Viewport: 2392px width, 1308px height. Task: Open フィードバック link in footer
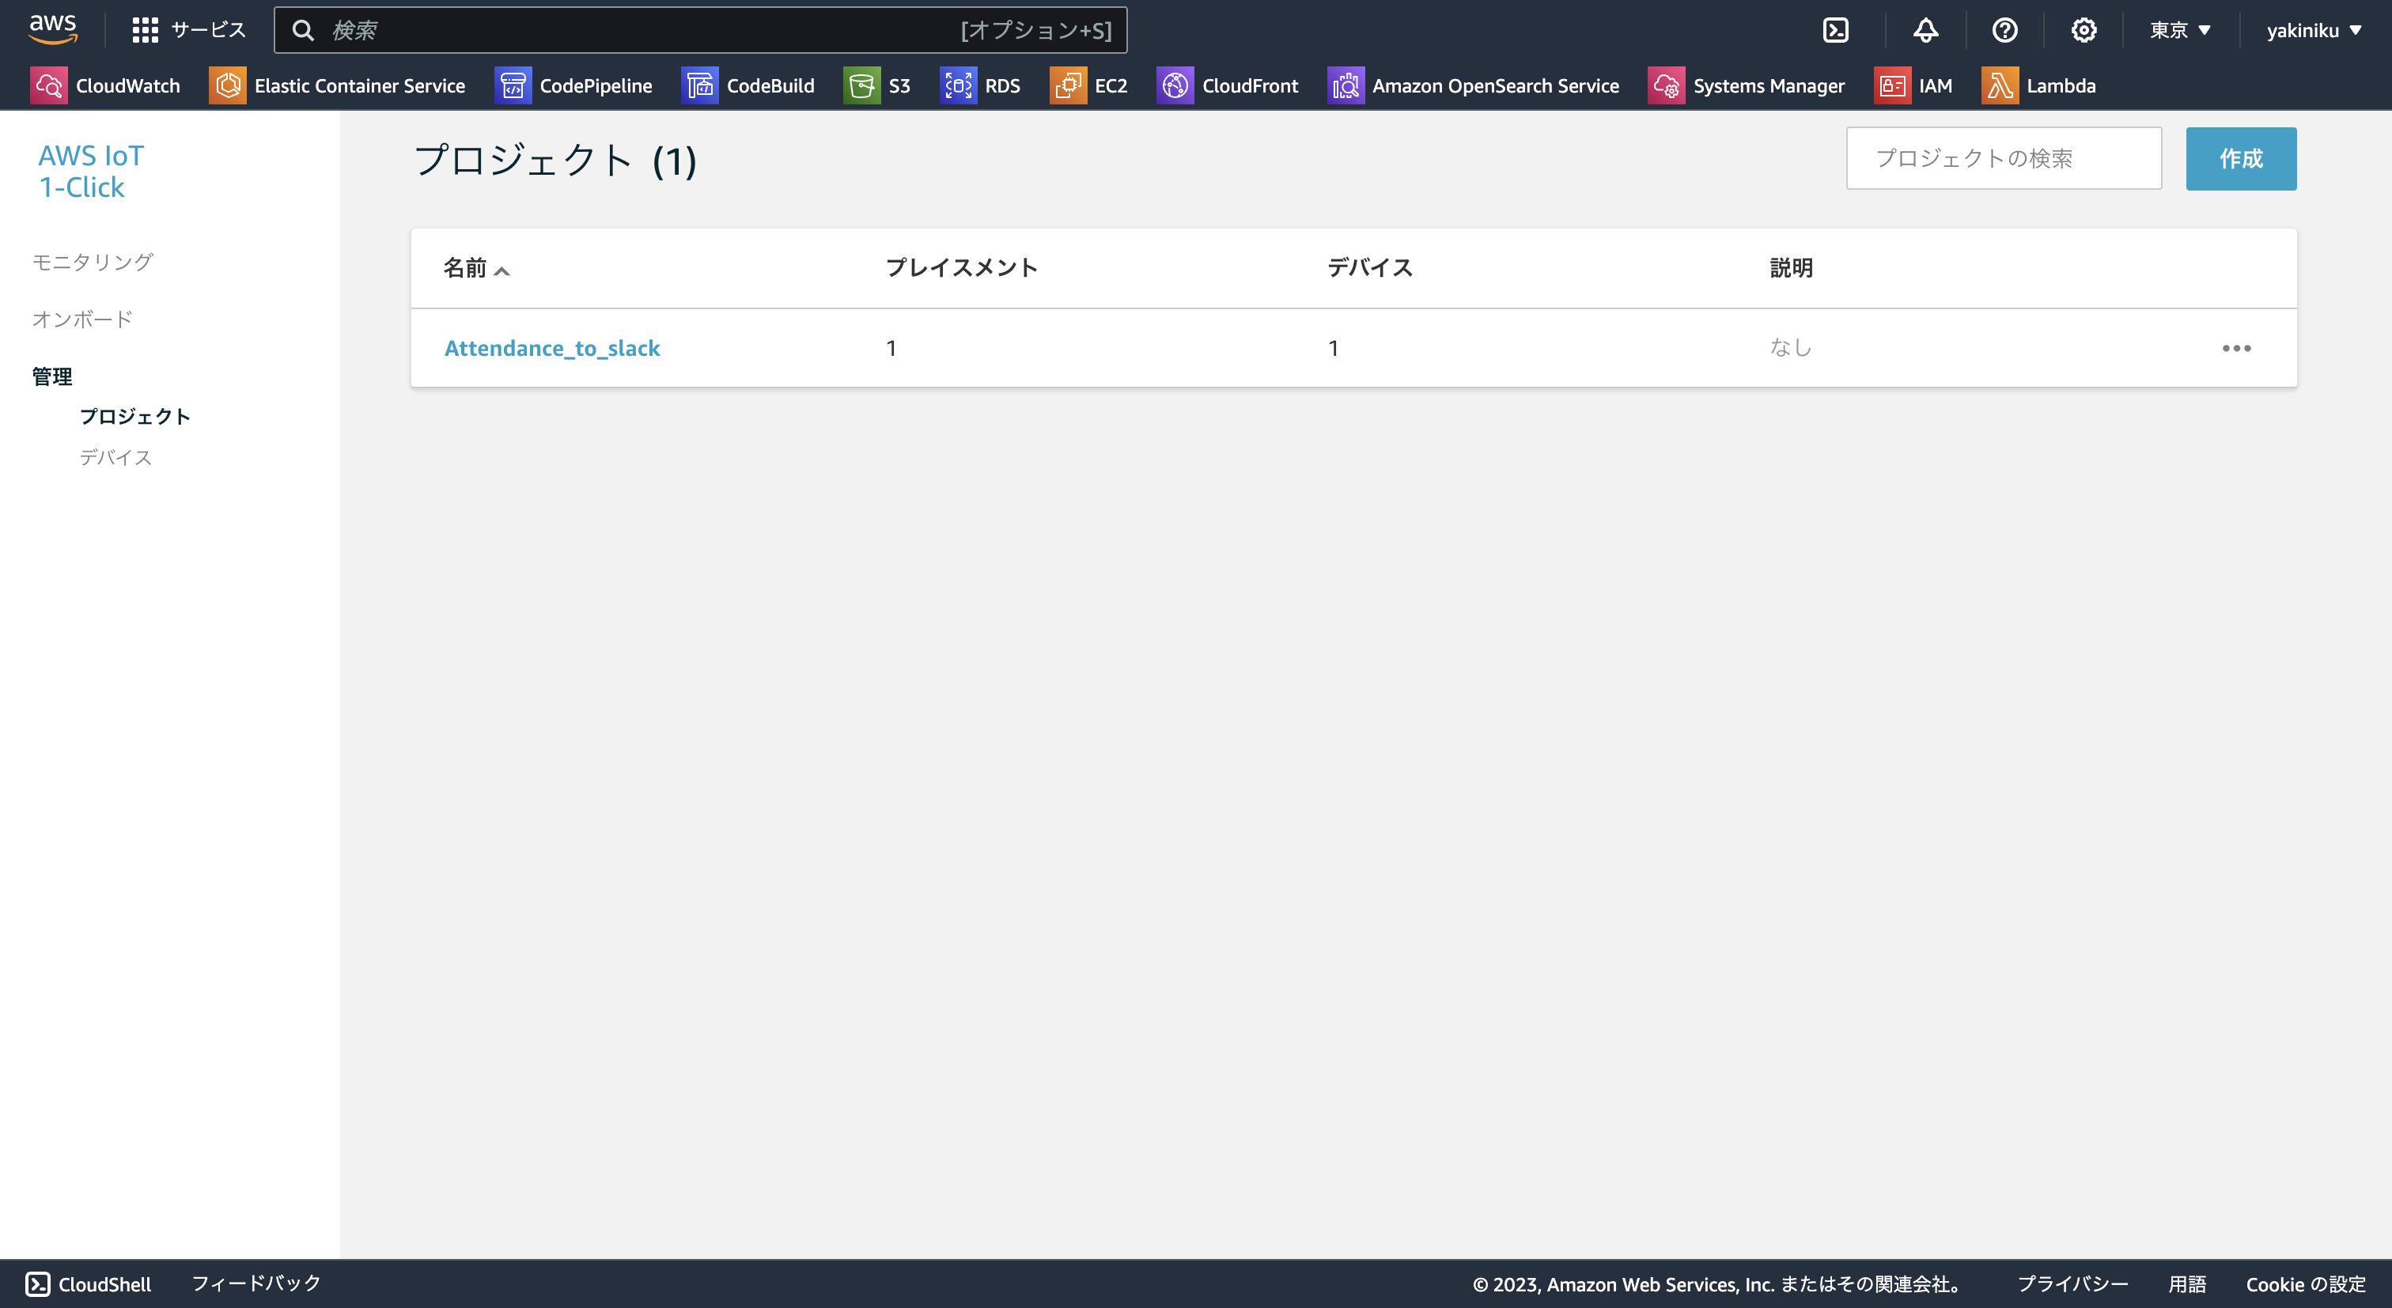click(256, 1283)
